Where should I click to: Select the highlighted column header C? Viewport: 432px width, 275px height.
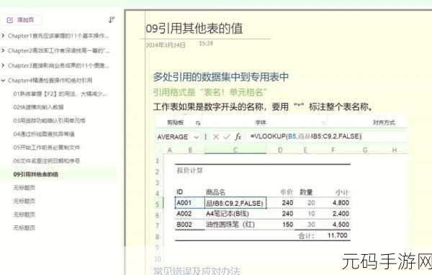pyautogui.click(x=235, y=150)
